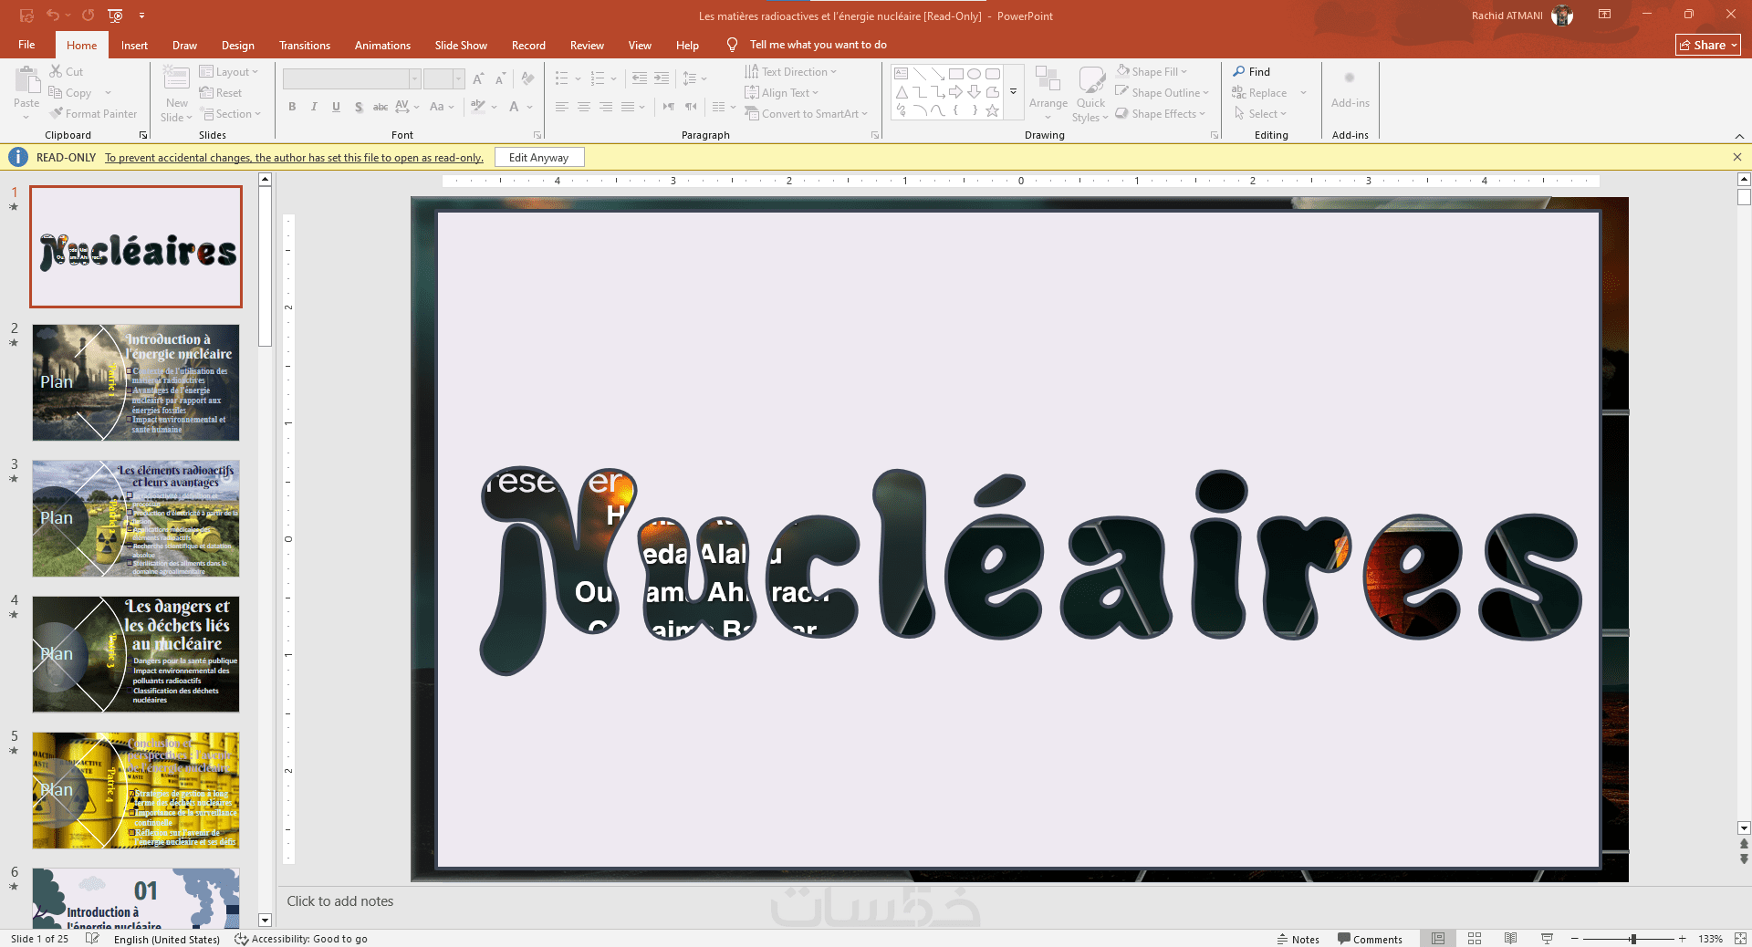The width and height of the screenshot is (1752, 947).
Task: Adjust the zoom slider
Action: [x=1632, y=939]
